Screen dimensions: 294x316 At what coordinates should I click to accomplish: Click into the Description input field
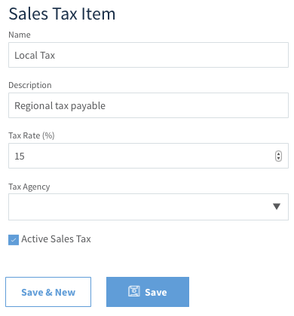pyautogui.click(x=149, y=105)
